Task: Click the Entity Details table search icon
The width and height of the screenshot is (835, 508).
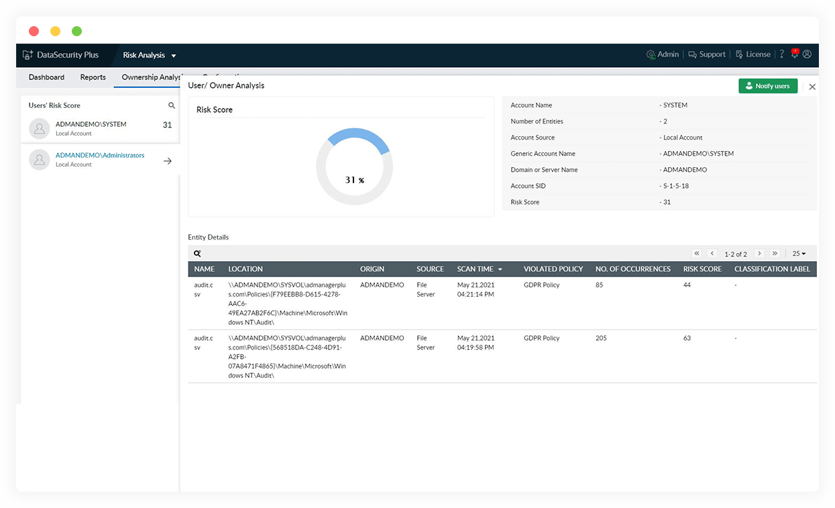Action: coord(197,254)
